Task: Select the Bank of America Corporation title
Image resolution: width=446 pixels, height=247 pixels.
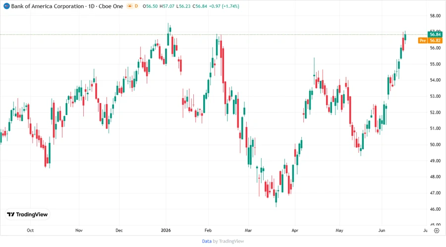Action: pyautogui.click(x=48, y=6)
